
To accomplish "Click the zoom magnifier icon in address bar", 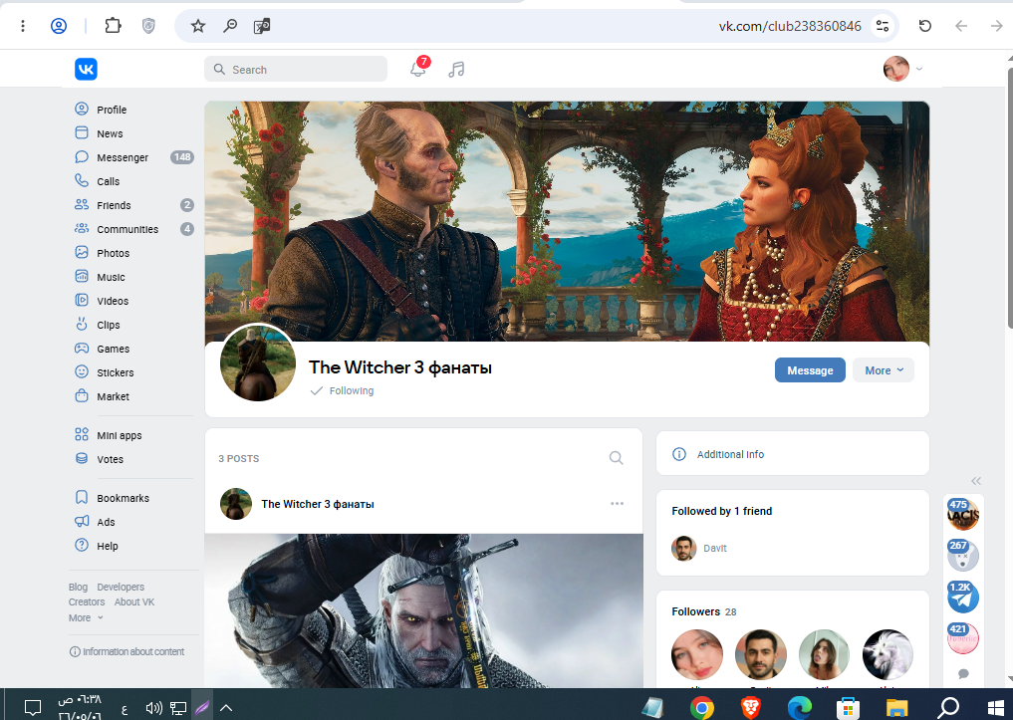I will tap(230, 26).
